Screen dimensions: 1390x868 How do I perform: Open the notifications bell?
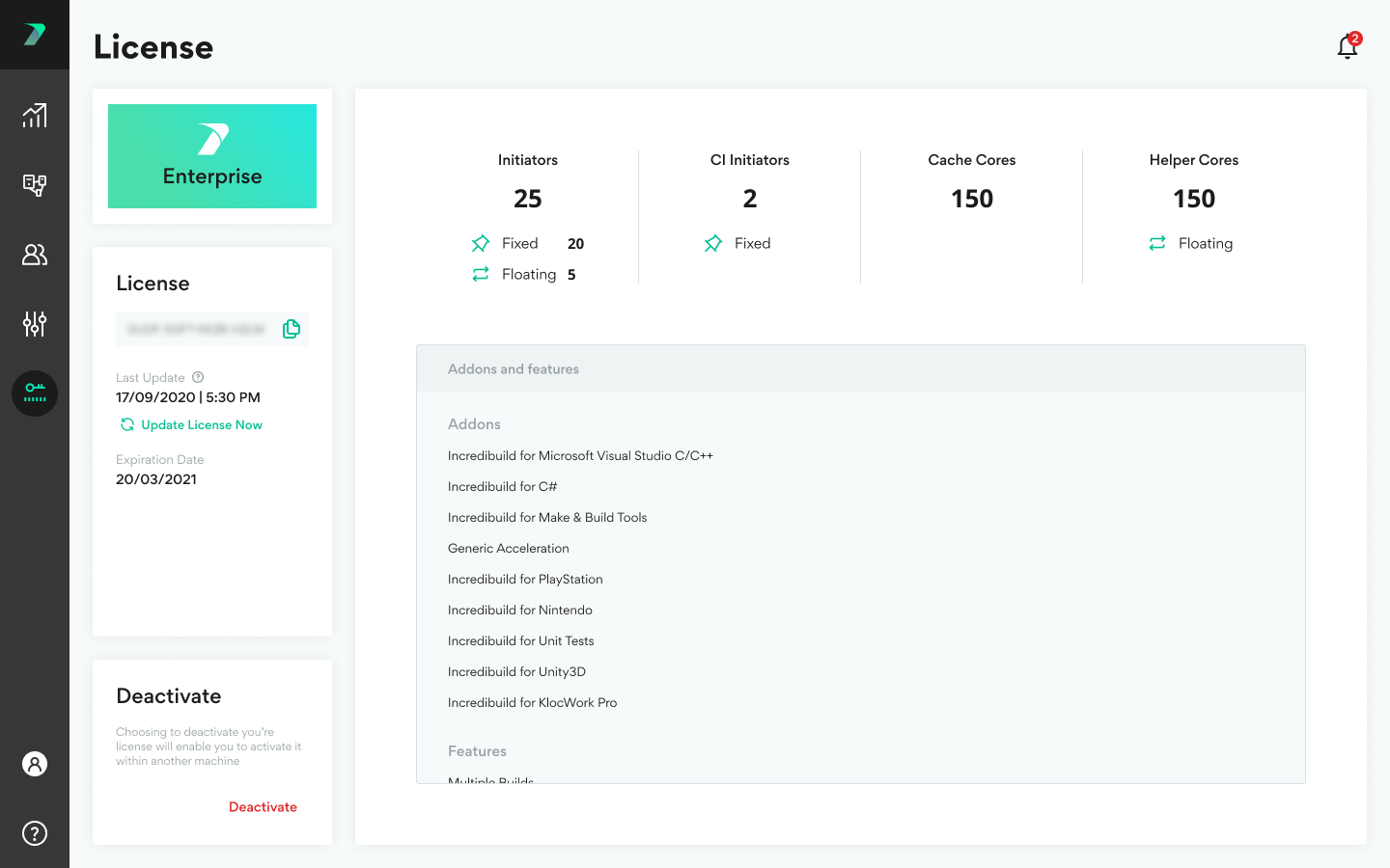coord(1348,46)
